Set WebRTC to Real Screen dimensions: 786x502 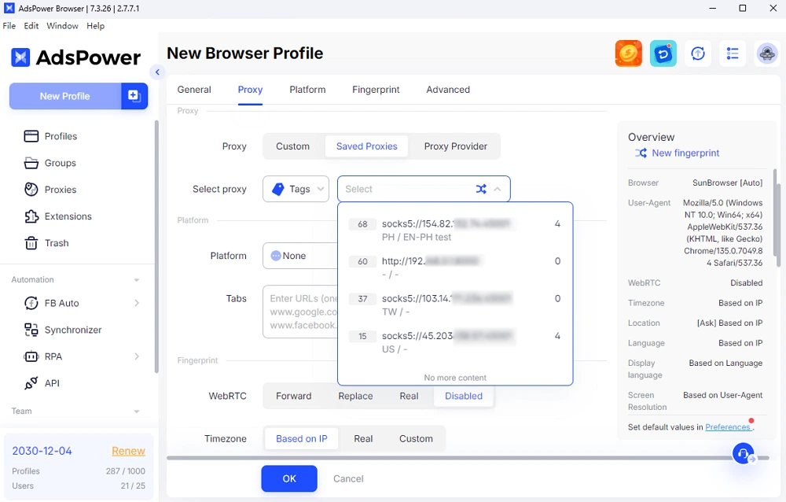(409, 396)
